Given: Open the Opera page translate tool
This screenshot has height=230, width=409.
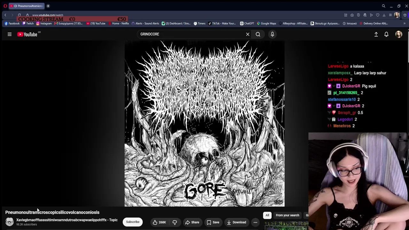Looking at the screenshot, I should tap(365, 15).
